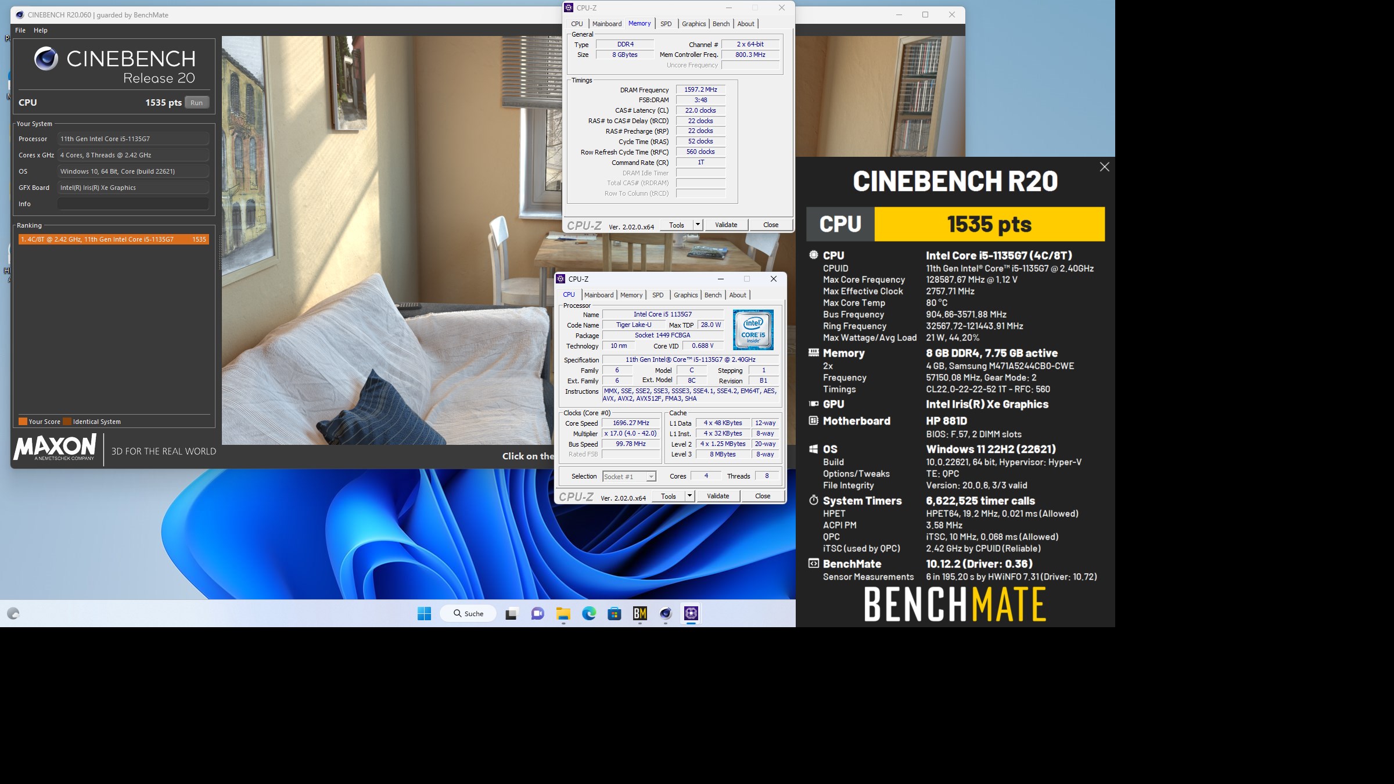
Task: Click the GFX Board value Intel Iris Xe Graphics
Action: pos(133,188)
